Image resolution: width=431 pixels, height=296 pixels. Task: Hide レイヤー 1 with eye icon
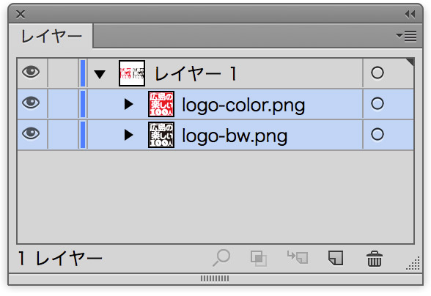[31, 72]
